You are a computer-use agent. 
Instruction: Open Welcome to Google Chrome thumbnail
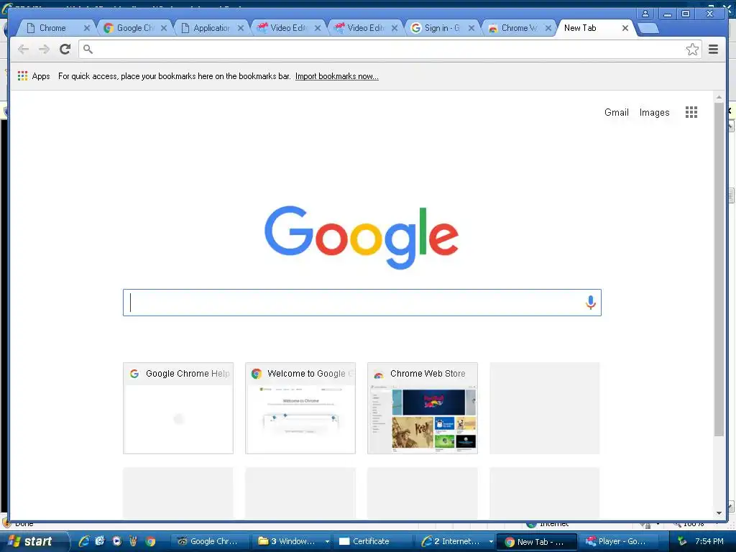point(300,408)
